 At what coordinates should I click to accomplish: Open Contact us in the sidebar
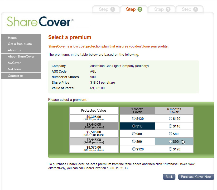point(21,76)
